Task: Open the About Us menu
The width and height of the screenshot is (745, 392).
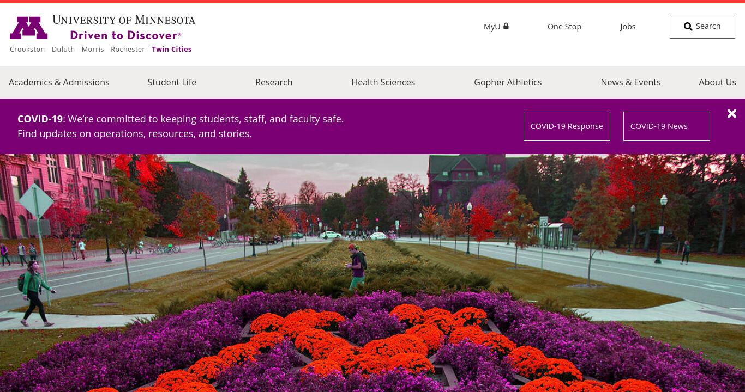Action: point(717,82)
